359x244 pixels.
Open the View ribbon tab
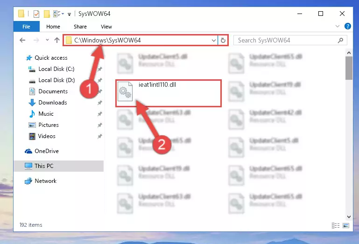106,27
